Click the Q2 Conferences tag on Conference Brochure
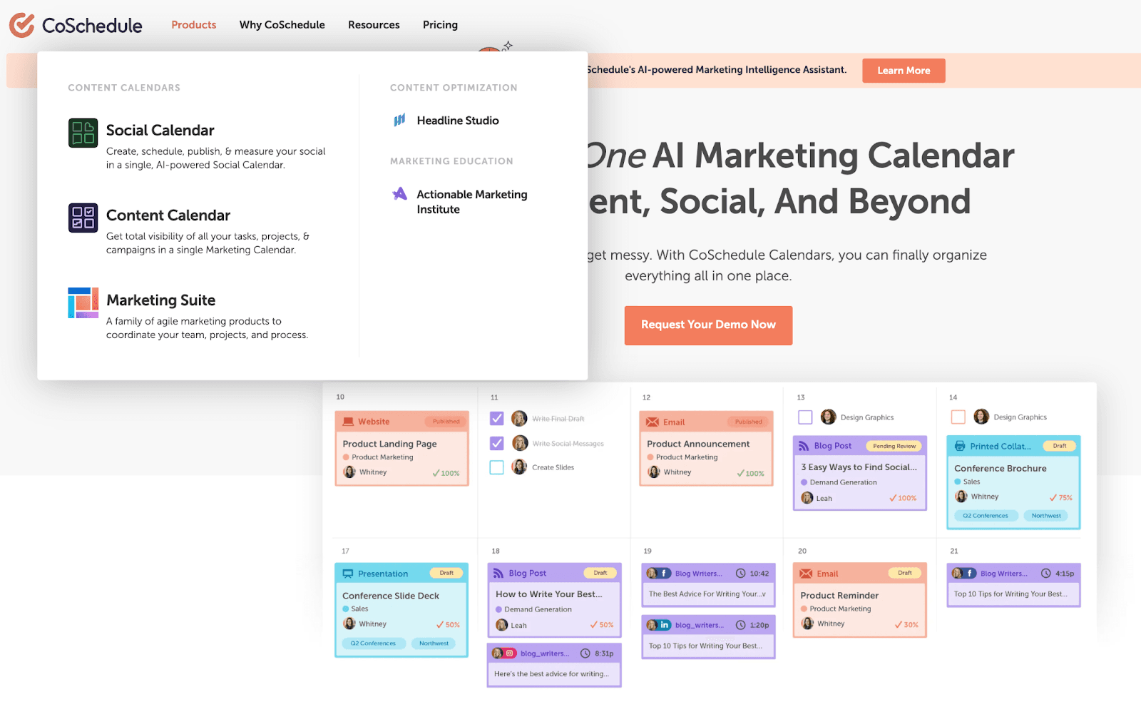The height and width of the screenshot is (702, 1141). (985, 516)
